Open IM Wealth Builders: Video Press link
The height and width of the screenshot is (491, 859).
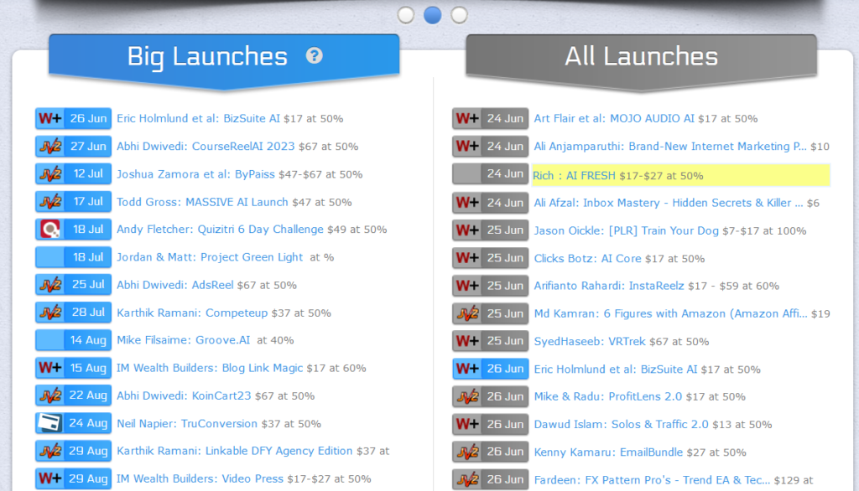click(200, 478)
